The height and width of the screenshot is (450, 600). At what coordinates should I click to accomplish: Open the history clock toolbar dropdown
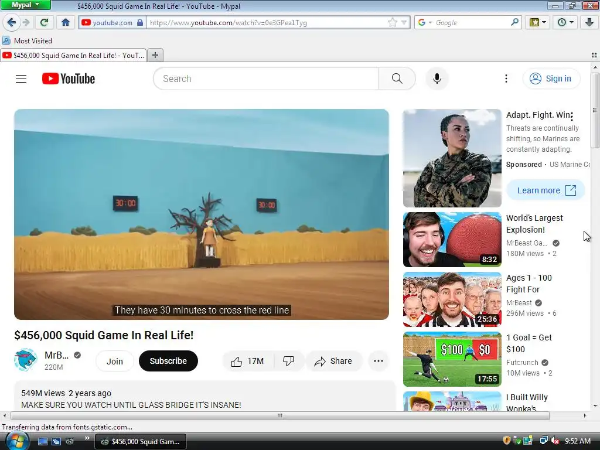[x=565, y=22]
